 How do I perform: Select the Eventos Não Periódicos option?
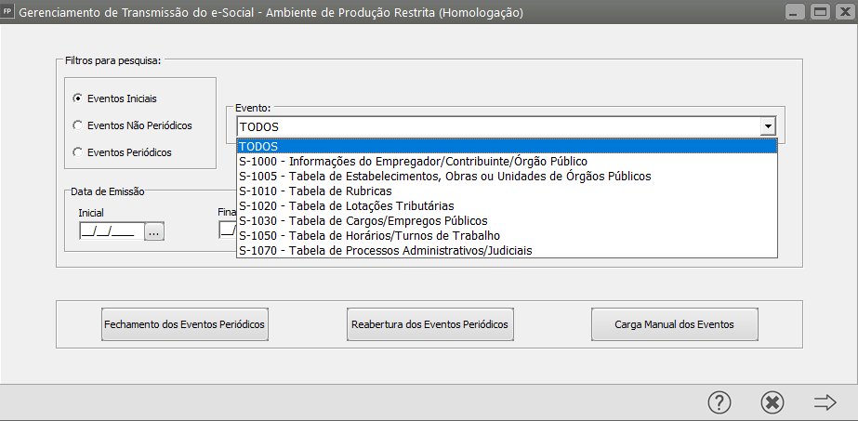78,125
